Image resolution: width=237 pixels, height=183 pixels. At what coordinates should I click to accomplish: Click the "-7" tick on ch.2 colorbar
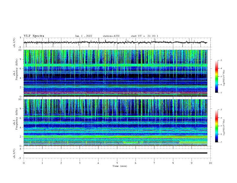pos(221,142)
